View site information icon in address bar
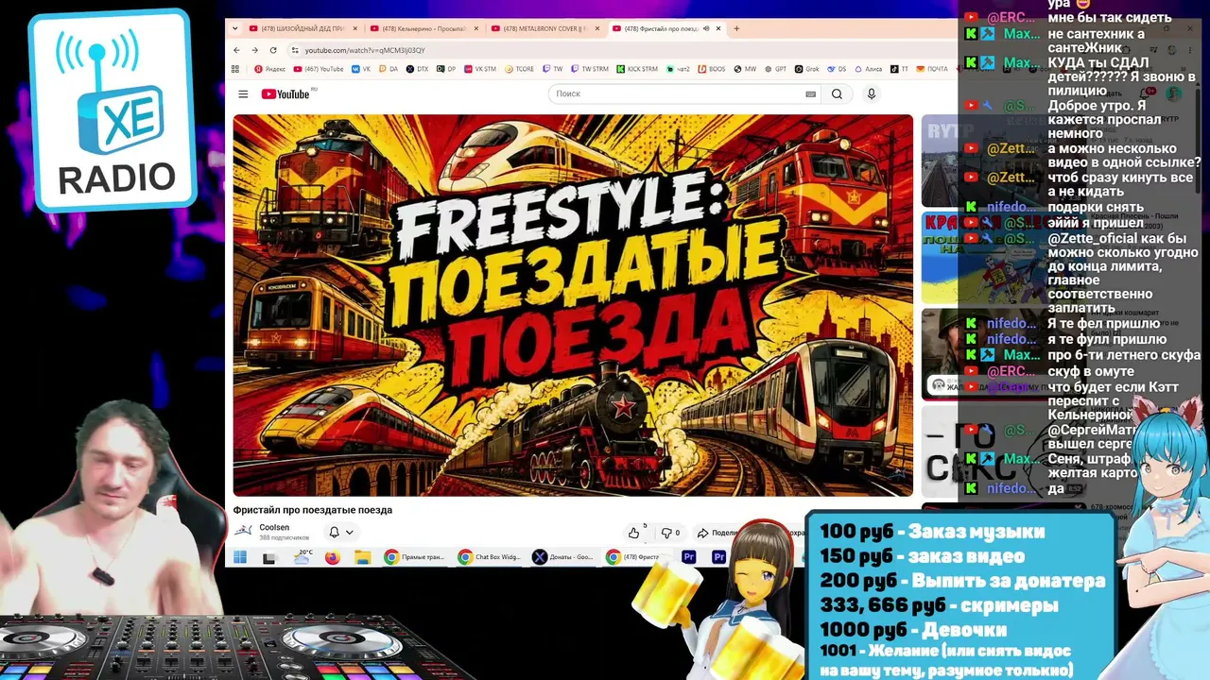 [295, 50]
